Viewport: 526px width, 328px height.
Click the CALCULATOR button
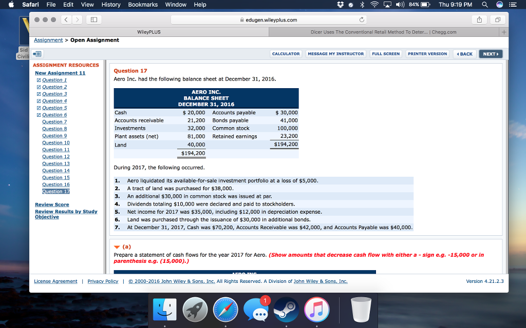tap(286, 54)
